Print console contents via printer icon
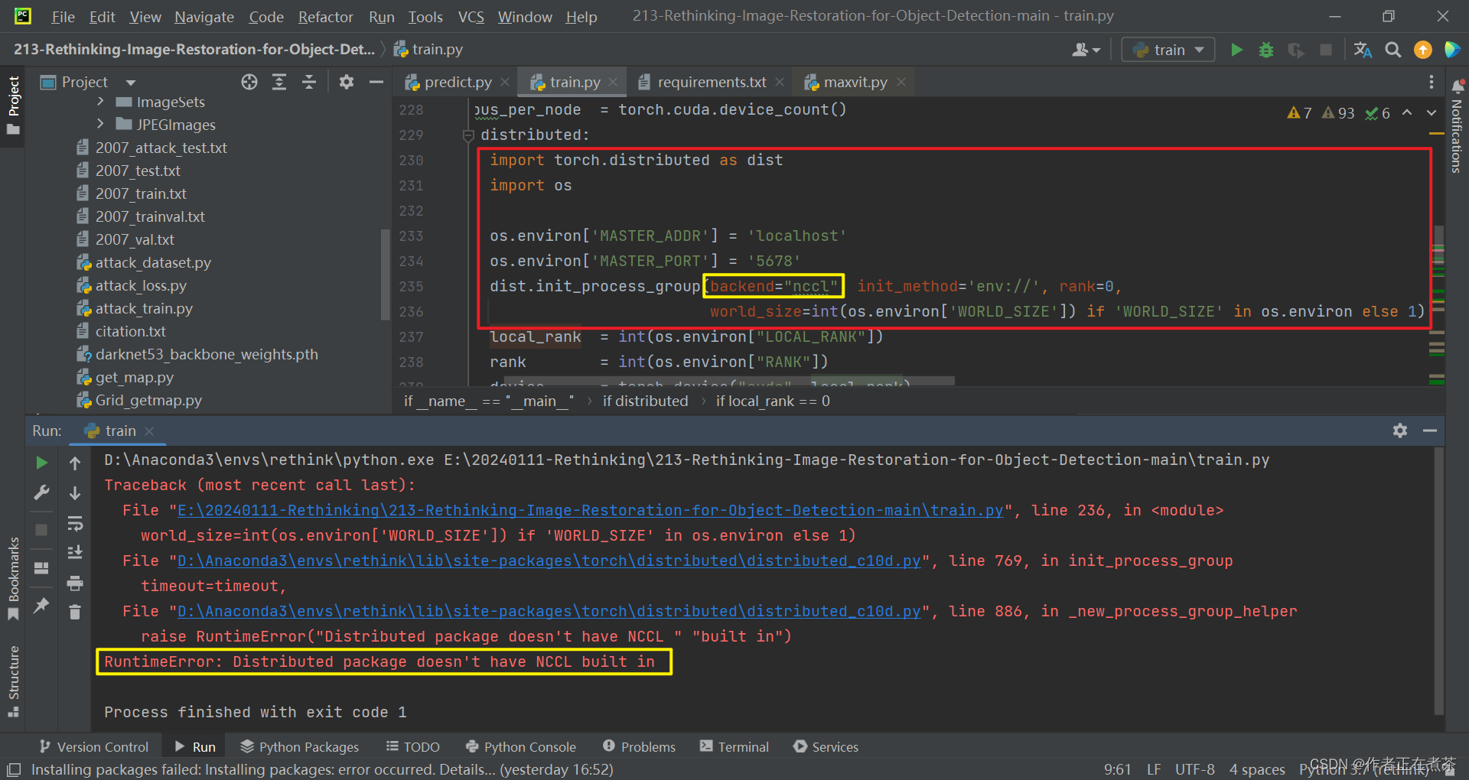The width and height of the screenshot is (1469, 780). (74, 583)
